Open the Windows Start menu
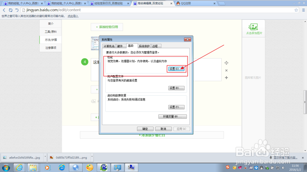The height and width of the screenshot is (172, 307). pos(6,168)
